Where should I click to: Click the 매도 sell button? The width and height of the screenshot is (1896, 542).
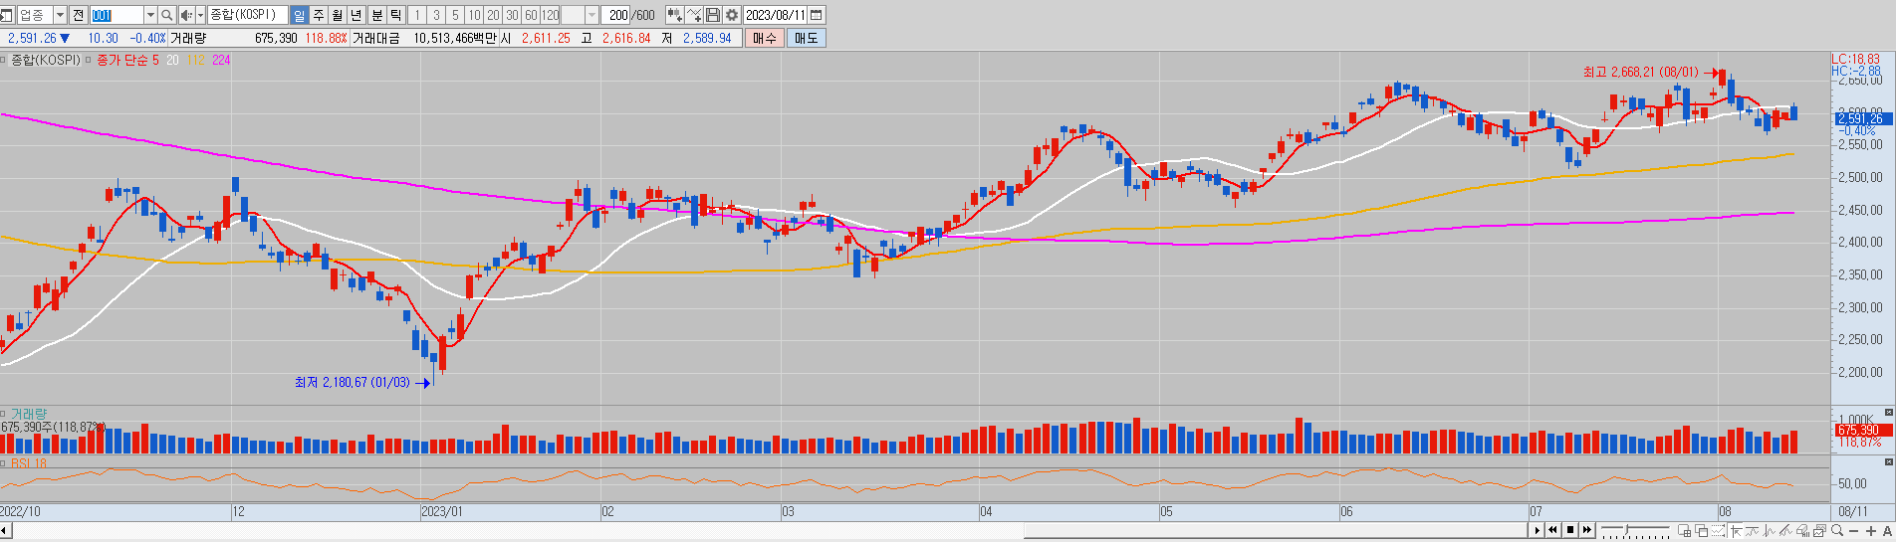pyautogui.click(x=806, y=38)
